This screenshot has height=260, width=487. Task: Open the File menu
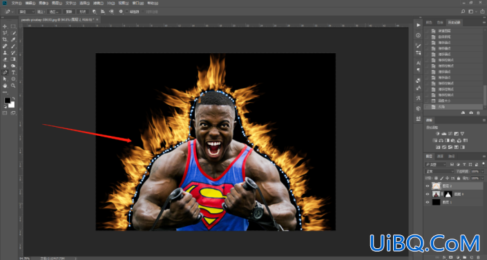coord(16,3)
